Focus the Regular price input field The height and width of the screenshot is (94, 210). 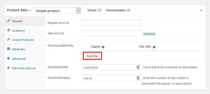pos(112,23)
